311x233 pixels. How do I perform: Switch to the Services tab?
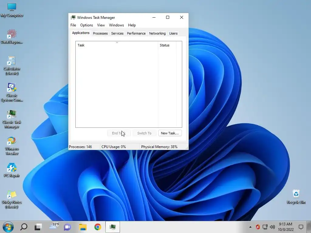(117, 33)
